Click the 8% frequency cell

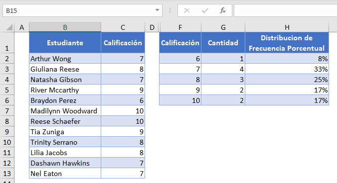coord(287,59)
